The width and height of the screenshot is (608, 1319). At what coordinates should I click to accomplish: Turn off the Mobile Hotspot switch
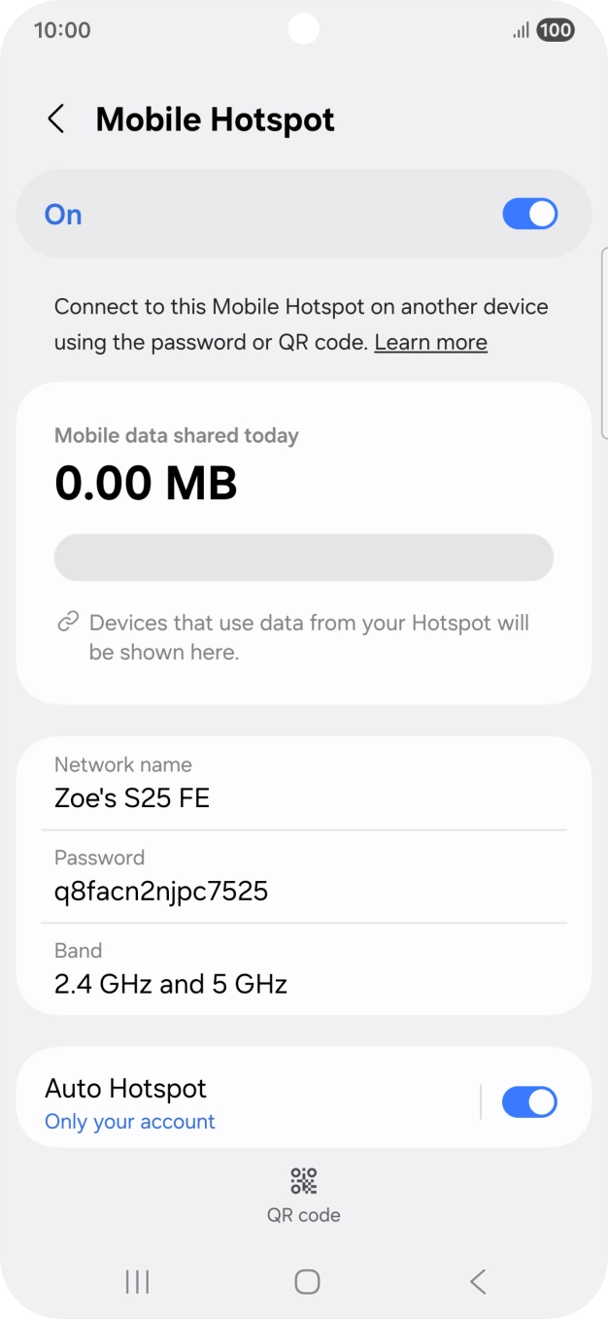tap(529, 214)
